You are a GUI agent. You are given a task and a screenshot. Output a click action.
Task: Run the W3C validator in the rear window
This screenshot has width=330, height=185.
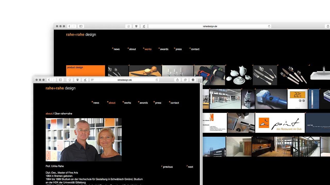[x=144, y=26]
